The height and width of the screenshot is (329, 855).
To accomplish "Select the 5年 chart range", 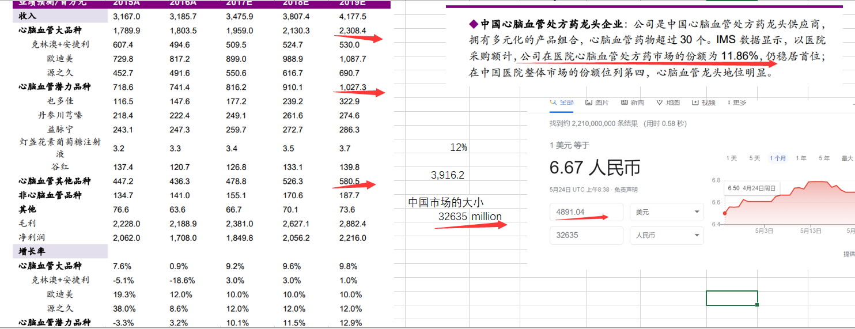I will (x=824, y=158).
